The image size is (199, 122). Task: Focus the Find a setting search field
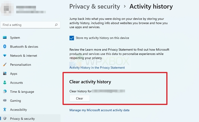(30, 25)
